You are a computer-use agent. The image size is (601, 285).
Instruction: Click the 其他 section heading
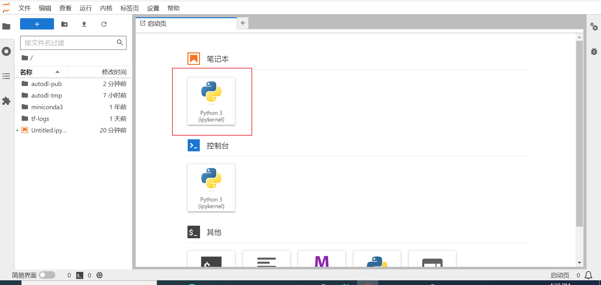[x=214, y=232]
